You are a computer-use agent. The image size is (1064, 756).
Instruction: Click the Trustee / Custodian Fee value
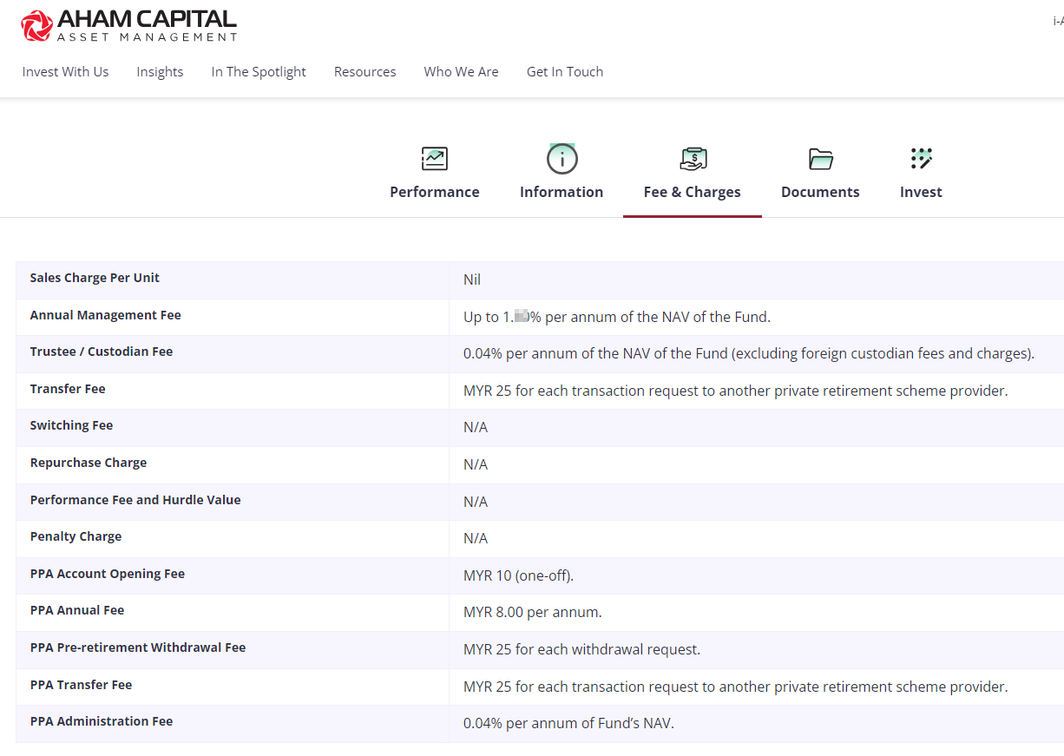pyautogui.click(x=749, y=353)
